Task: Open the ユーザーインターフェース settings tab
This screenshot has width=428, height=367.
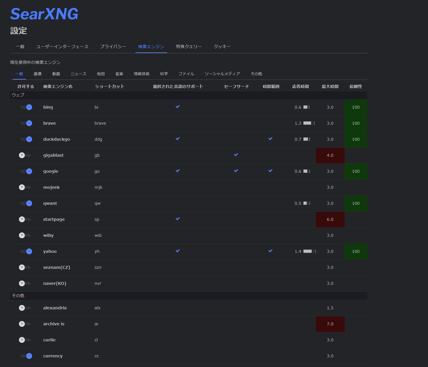Action: (62, 47)
